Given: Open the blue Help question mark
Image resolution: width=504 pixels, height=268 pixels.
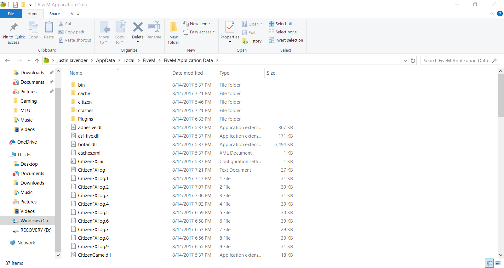Looking at the screenshot, I should tap(500, 14).
